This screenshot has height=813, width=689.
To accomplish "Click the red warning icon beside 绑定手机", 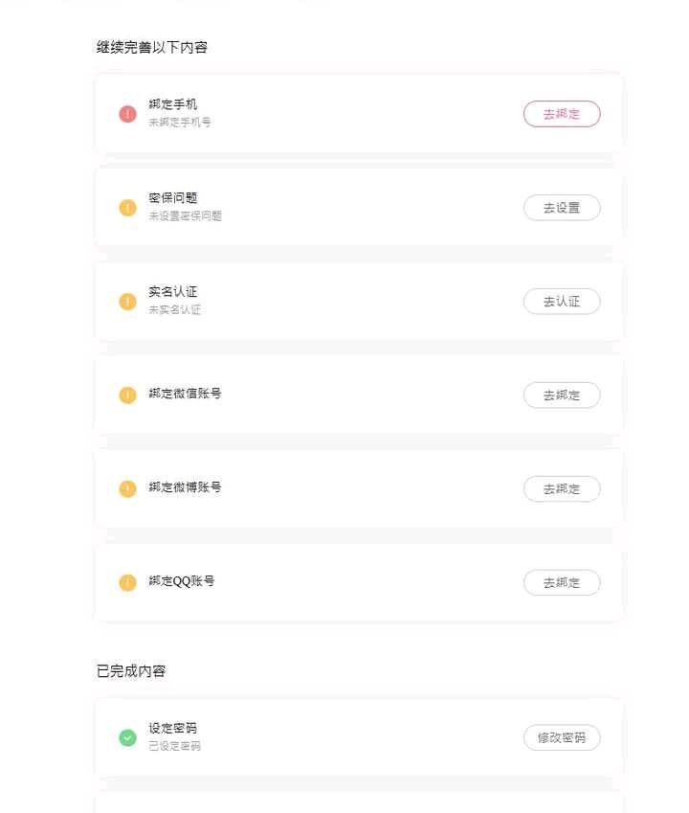I will coord(127,114).
